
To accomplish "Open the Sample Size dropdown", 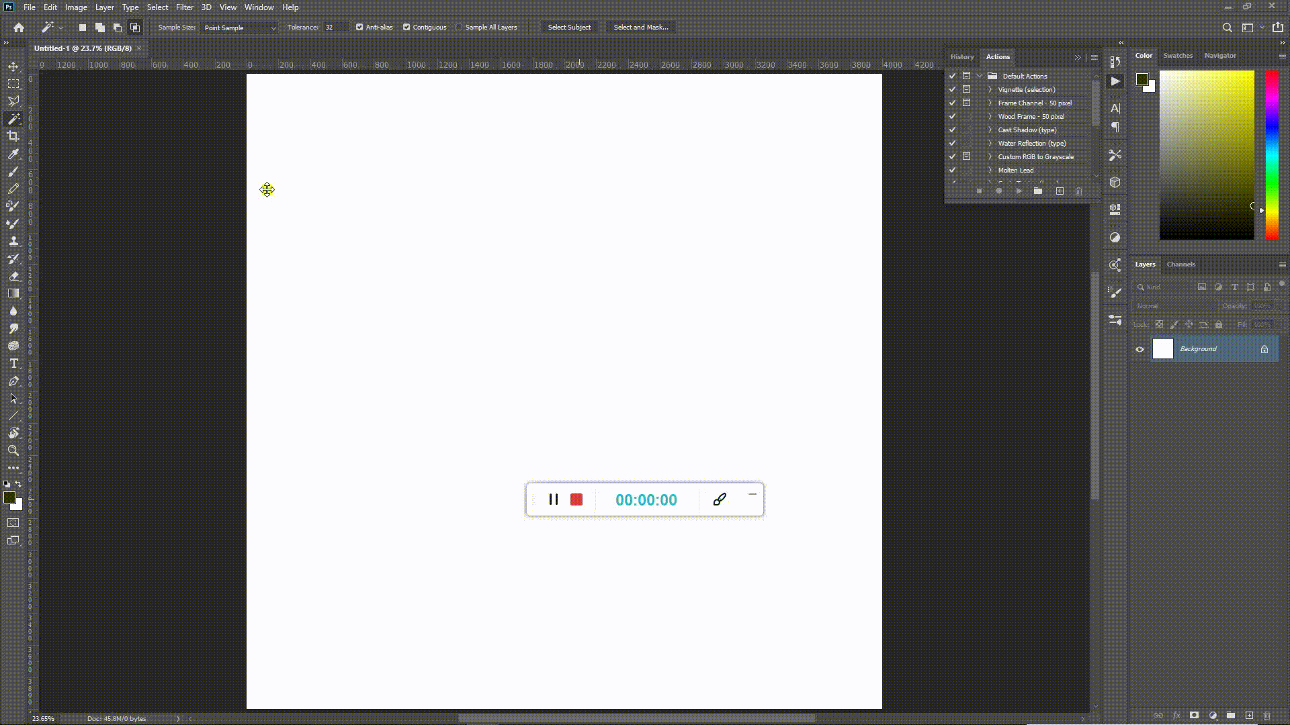I will pyautogui.click(x=239, y=28).
